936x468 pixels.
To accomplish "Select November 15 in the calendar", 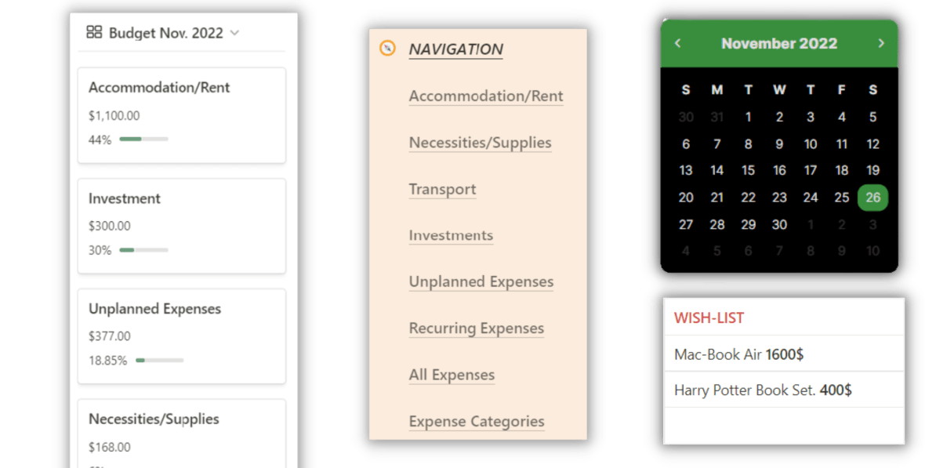I will click(748, 171).
